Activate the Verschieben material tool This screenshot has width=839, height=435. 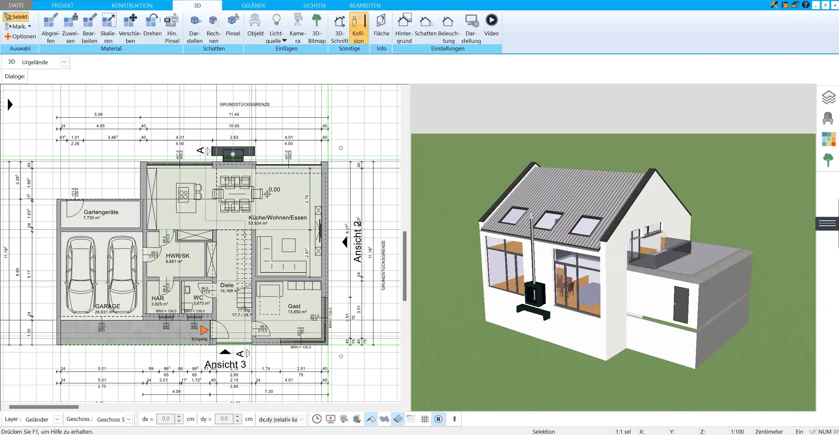pos(130,28)
